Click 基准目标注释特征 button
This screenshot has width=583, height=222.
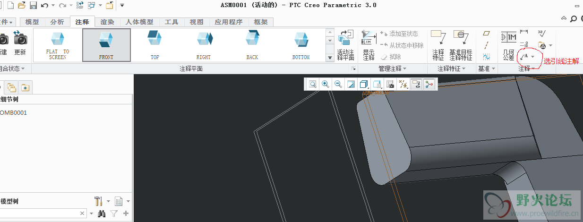[461, 45]
